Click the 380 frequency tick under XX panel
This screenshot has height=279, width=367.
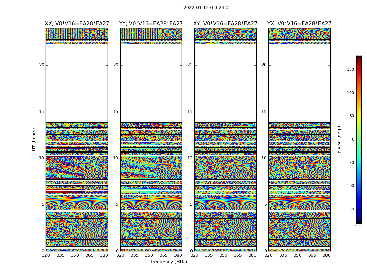pyautogui.click(x=104, y=255)
